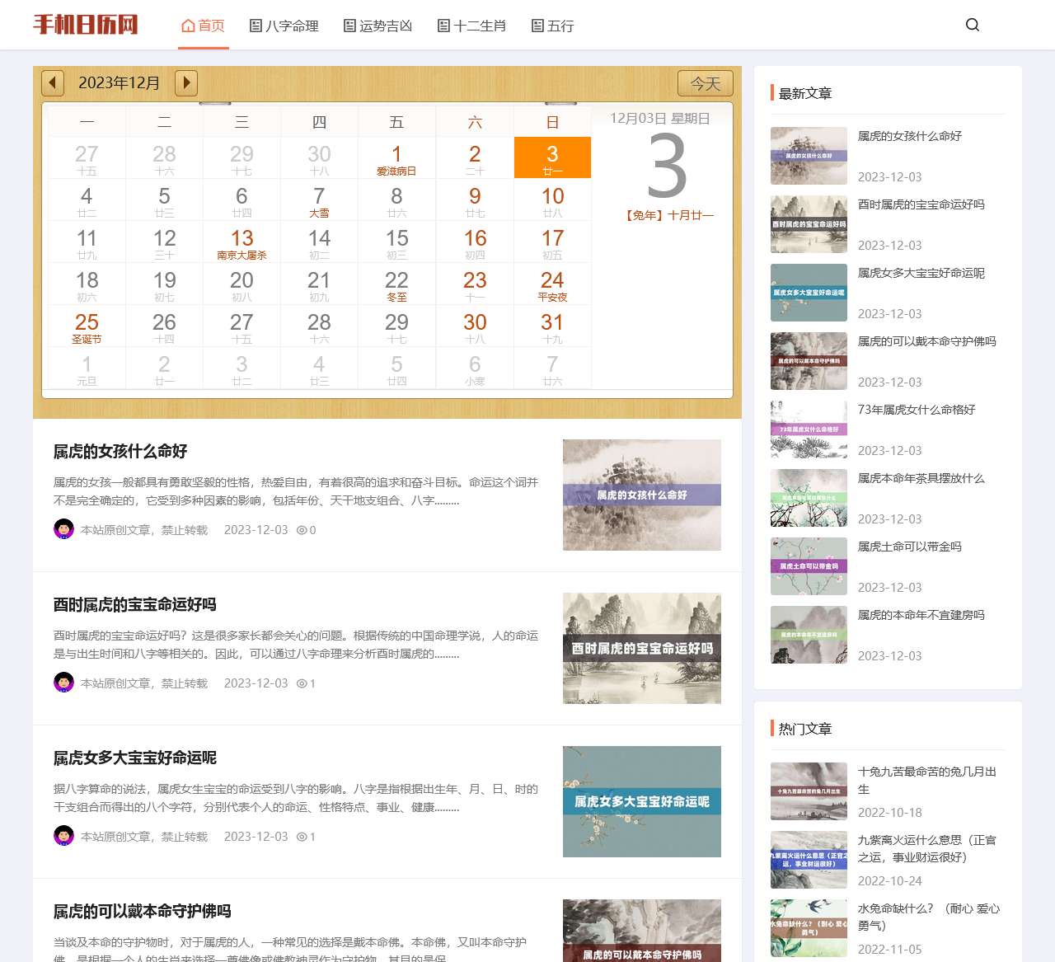Jump to today with 今天 button
This screenshot has width=1055, height=962.
tap(706, 83)
